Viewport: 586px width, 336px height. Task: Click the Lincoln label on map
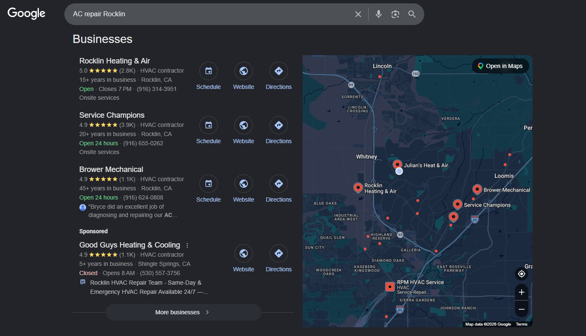pos(382,66)
